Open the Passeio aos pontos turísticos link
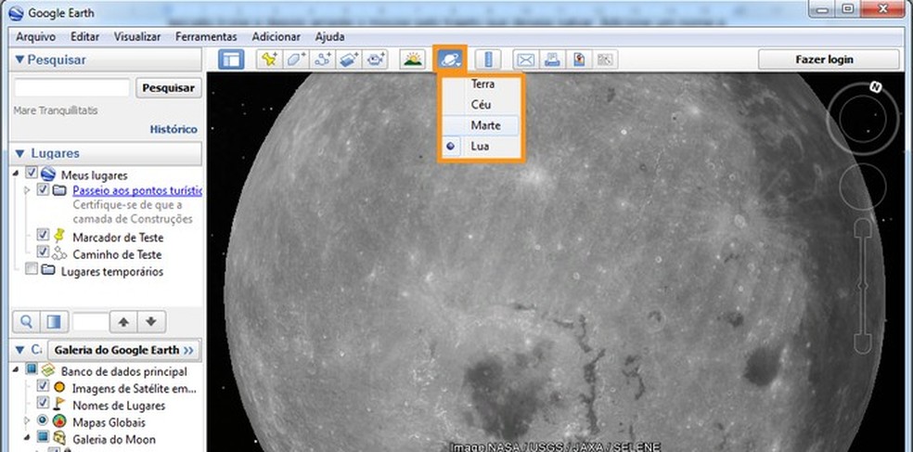913x452 pixels. (137, 190)
